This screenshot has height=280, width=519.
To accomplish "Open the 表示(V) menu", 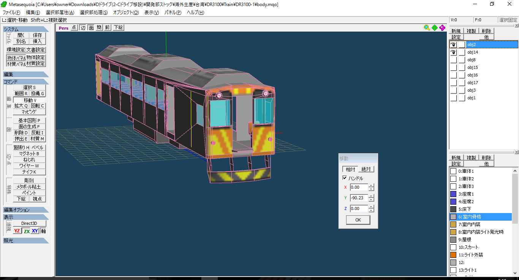I will pos(152,13).
